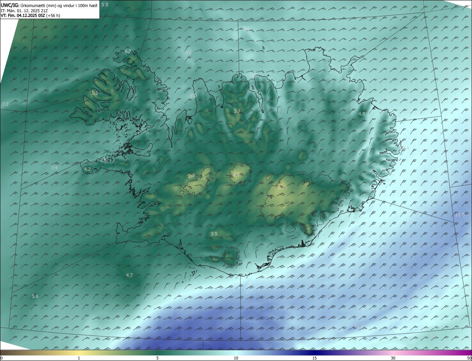This screenshot has height=361, width=472.
Task: Click the initial time line "IT: Mán. 01. 12. 2025 21Z"
Action: 24,11
